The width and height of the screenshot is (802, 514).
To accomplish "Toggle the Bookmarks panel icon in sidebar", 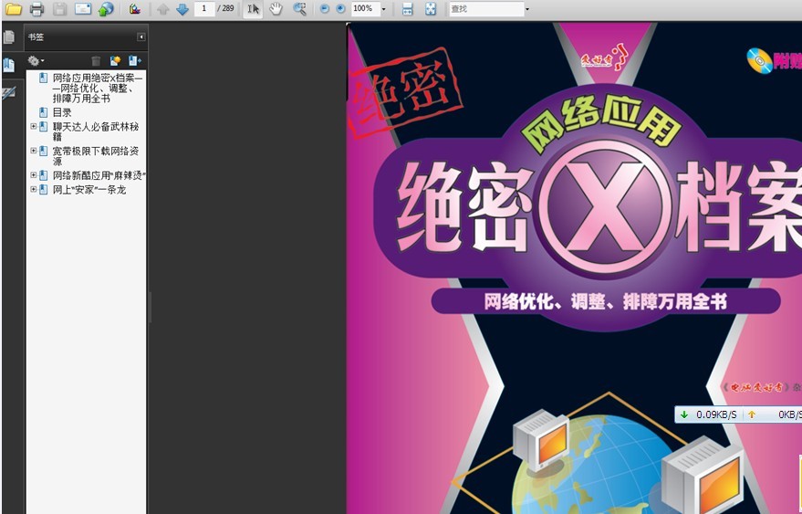I will (x=9, y=65).
